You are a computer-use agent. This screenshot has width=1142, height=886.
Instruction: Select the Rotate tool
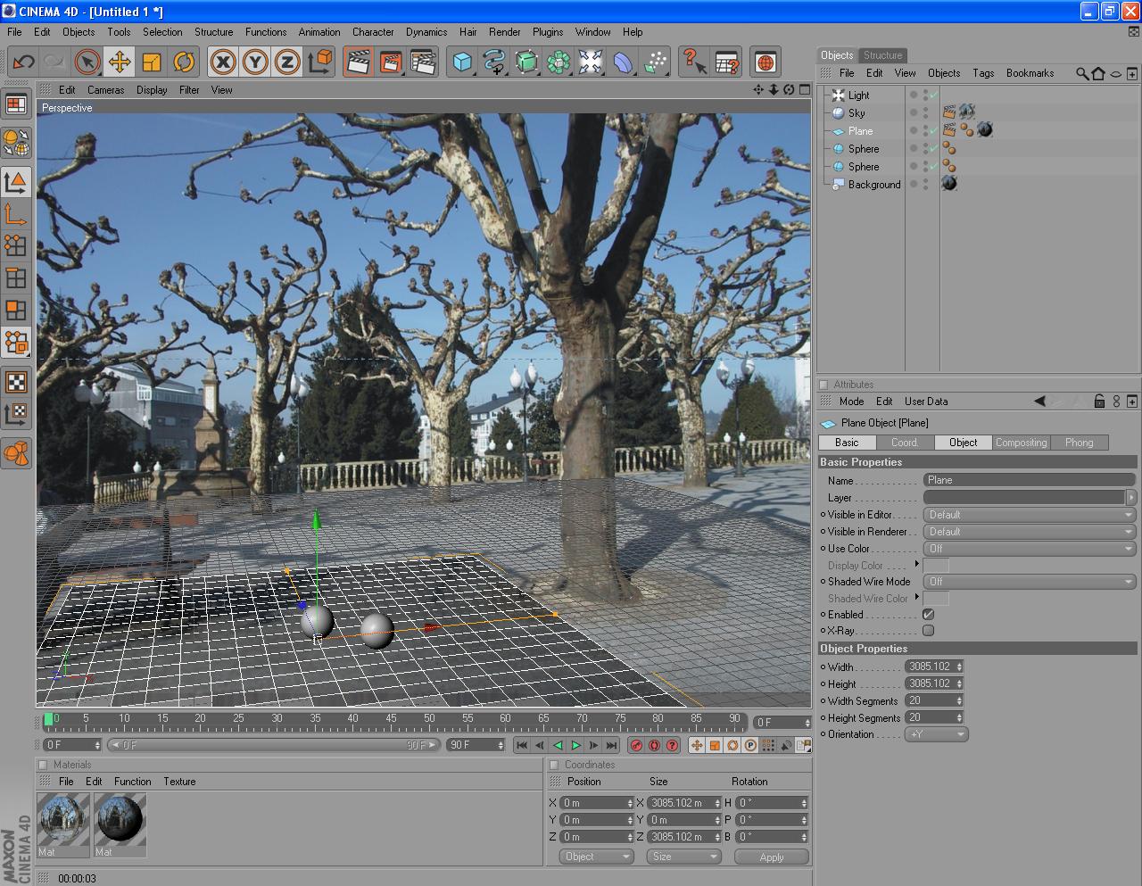pos(184,62)
